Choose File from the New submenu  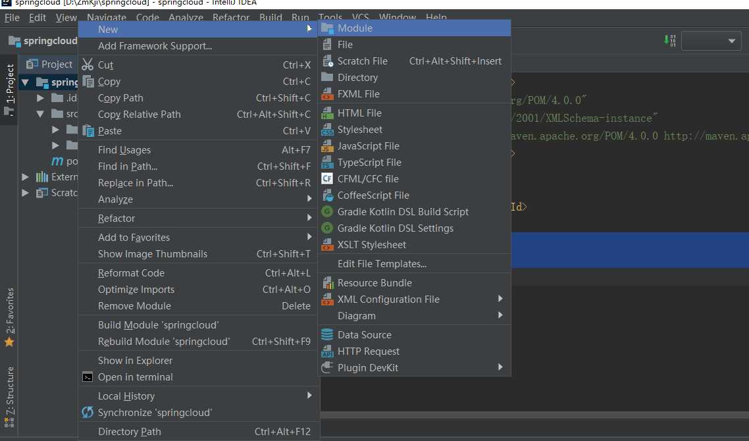pos(414,45)
